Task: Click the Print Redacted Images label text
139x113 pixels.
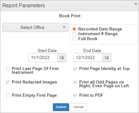Action: tap(34, 82)
